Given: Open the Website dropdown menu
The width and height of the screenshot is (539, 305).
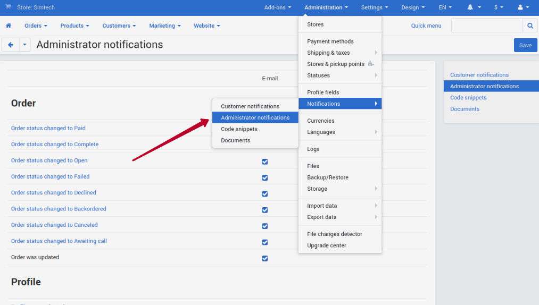Looking at the screenshot, I should pos(206,26).
